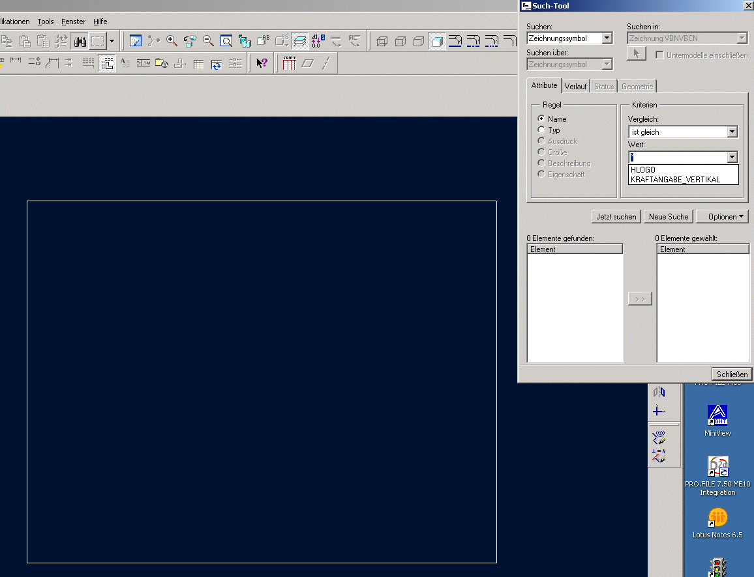
Task: Open the Hilfe menu
Action: pyautogui.click(x=100, y=21)
